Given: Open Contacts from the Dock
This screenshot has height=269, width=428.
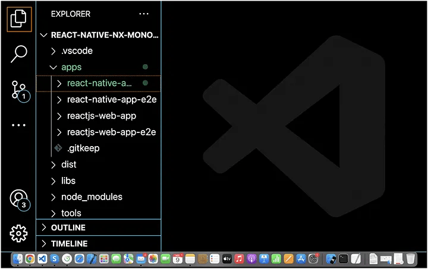Looking at the screenshot, I should (203, 259).
